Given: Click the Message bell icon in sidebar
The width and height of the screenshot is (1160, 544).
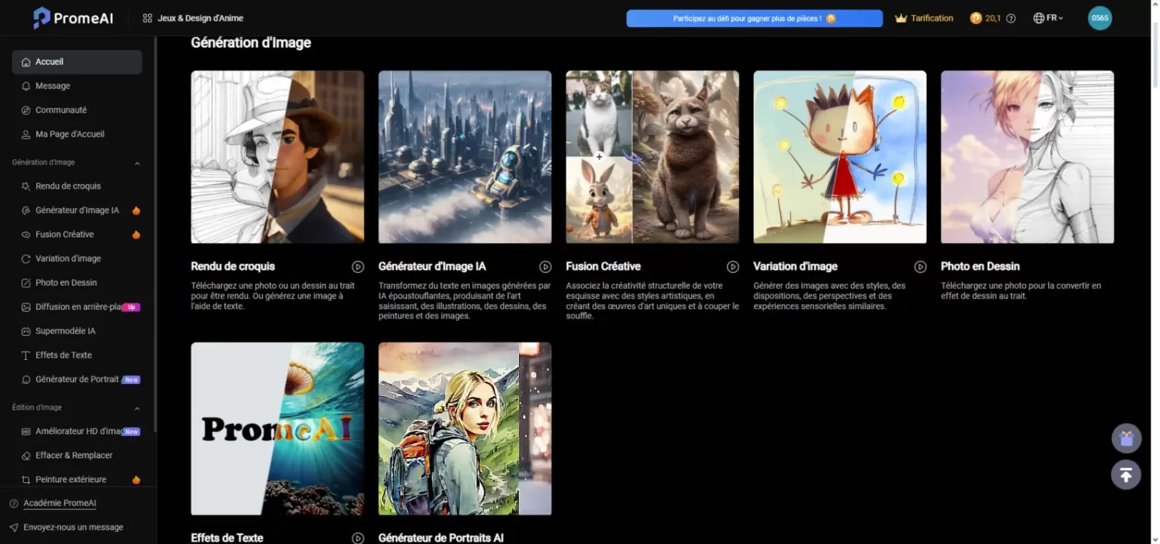Looking at the screenshot, I should (x=26, y=86).
